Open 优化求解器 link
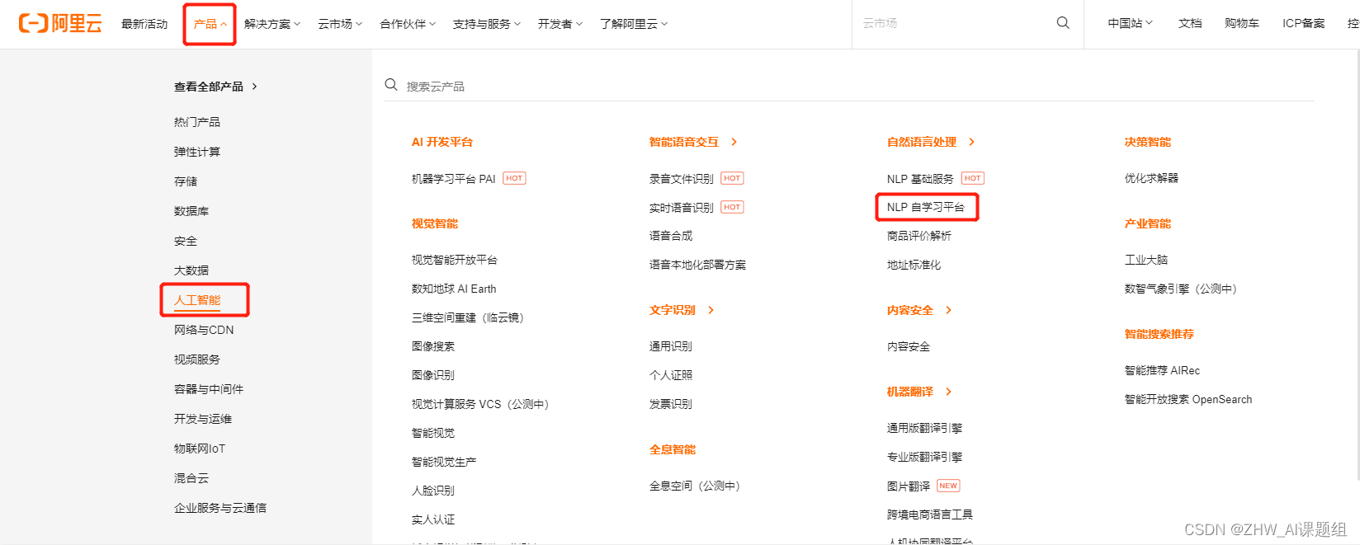The width and height of the screenshot is (1360, 545). pyautogui.click(x=1151, y=178)
